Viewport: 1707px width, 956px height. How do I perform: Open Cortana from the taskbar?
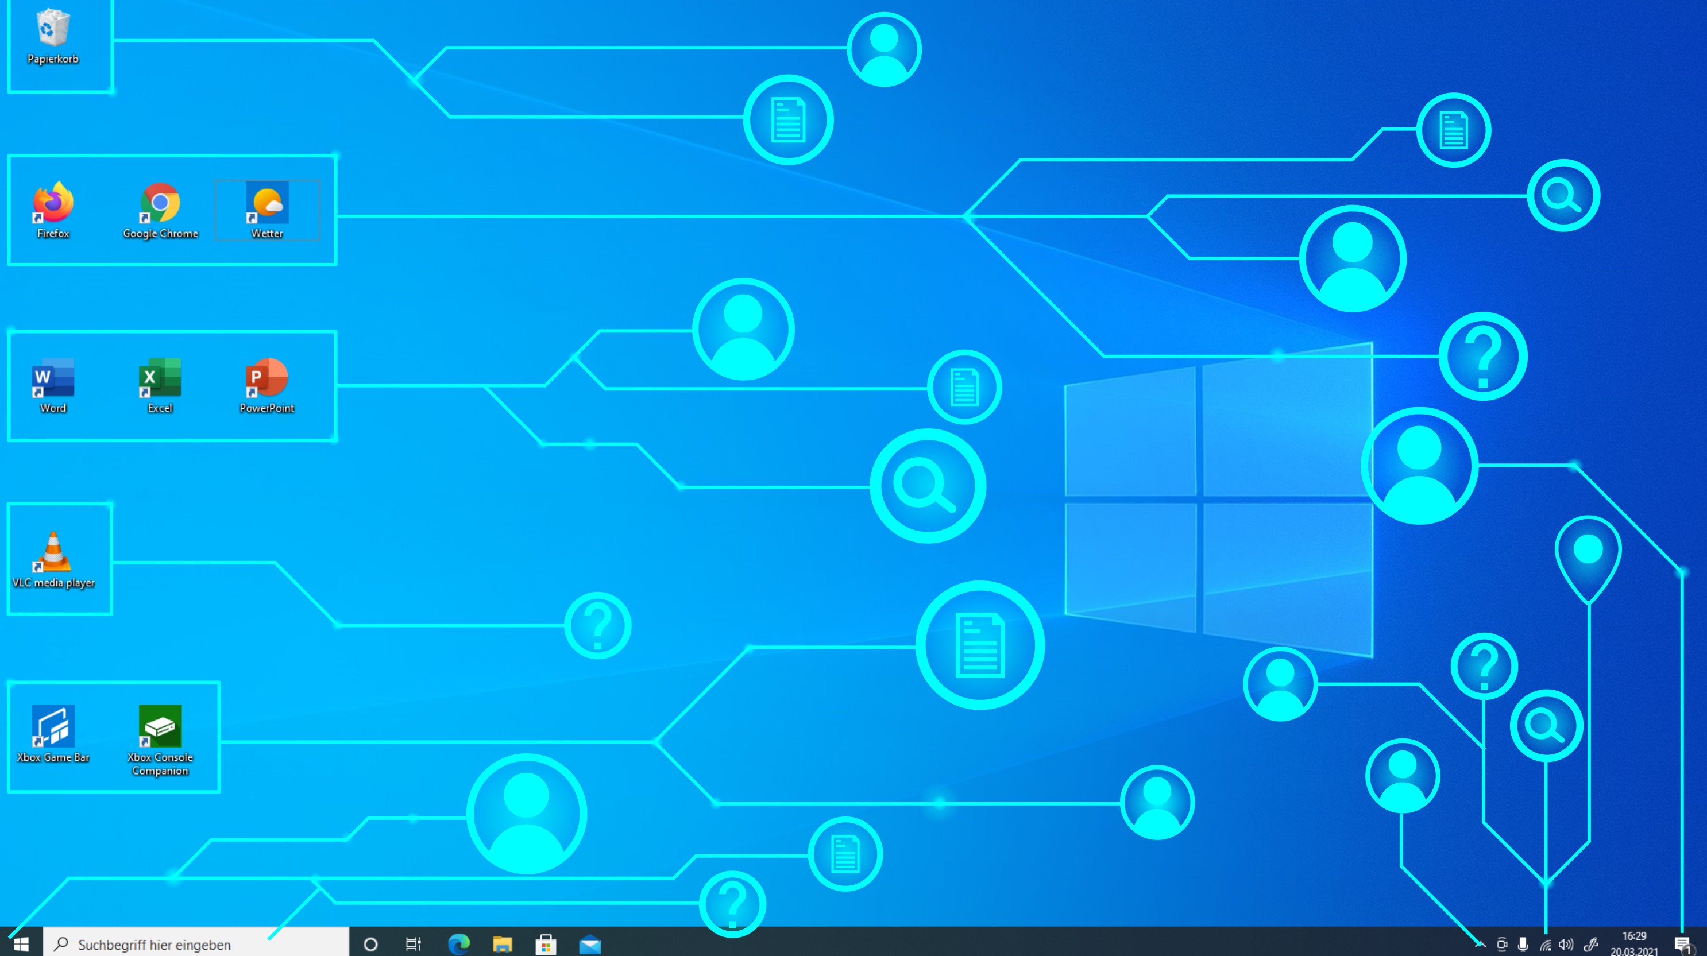pyautogui.click(x=370, y=943)
